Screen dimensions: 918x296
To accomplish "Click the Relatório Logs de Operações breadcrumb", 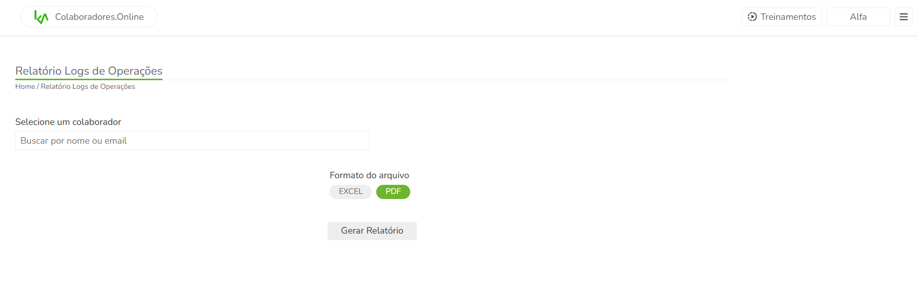I will point(88,86).
